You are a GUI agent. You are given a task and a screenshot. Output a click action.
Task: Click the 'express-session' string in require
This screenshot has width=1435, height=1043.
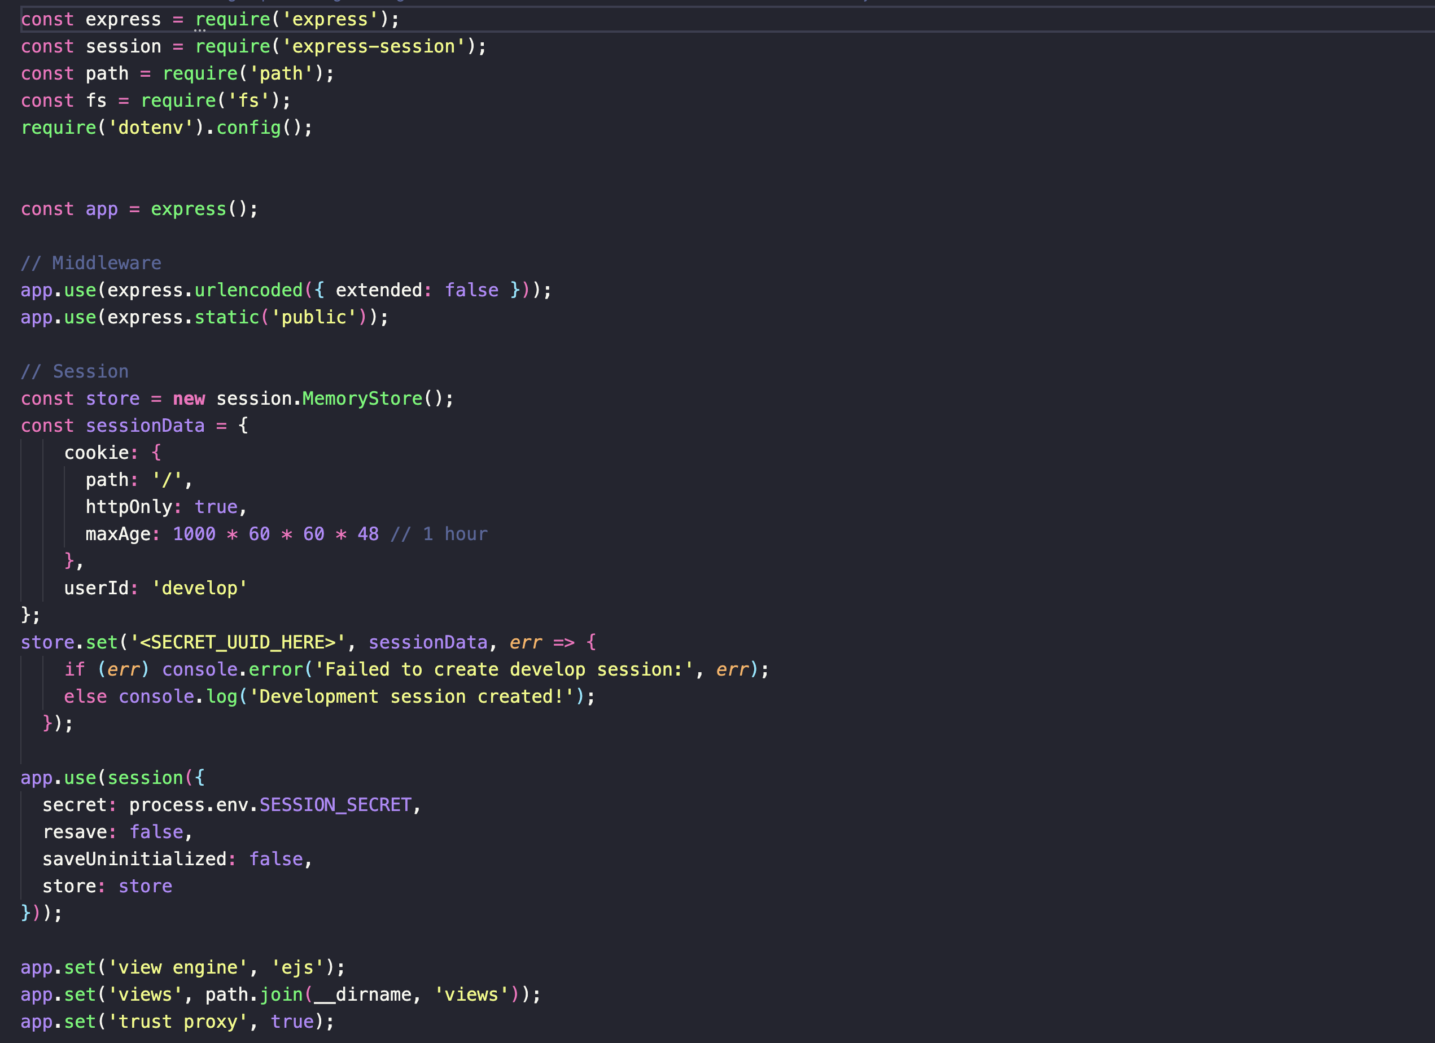(x=373, y=47)
